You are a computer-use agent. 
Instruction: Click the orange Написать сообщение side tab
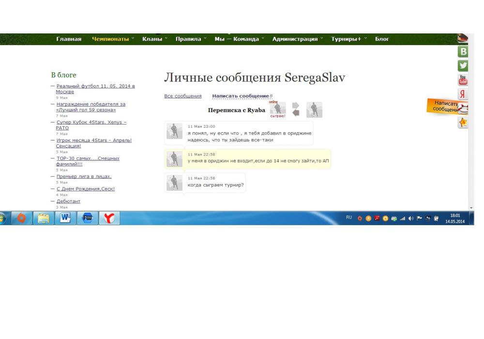coord(441,106)
